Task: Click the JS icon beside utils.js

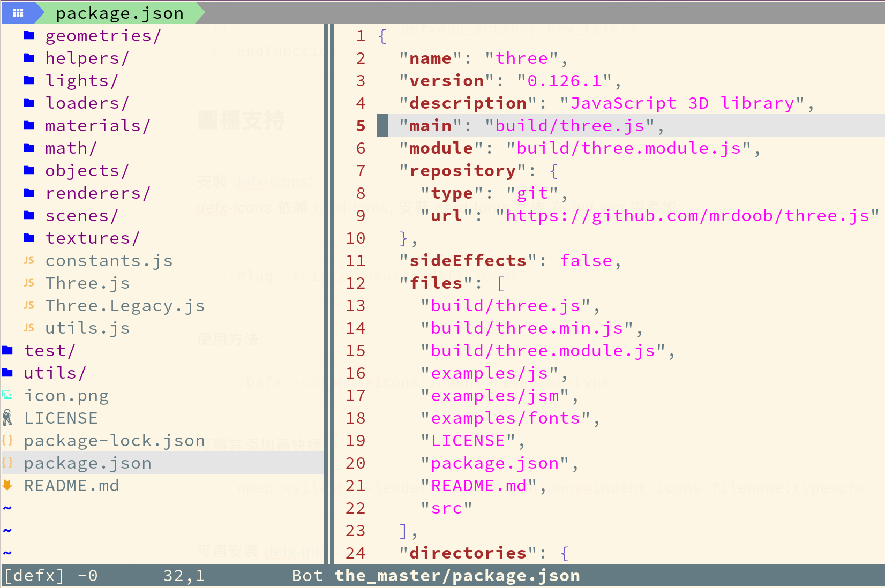Action: tap(29, 328)
